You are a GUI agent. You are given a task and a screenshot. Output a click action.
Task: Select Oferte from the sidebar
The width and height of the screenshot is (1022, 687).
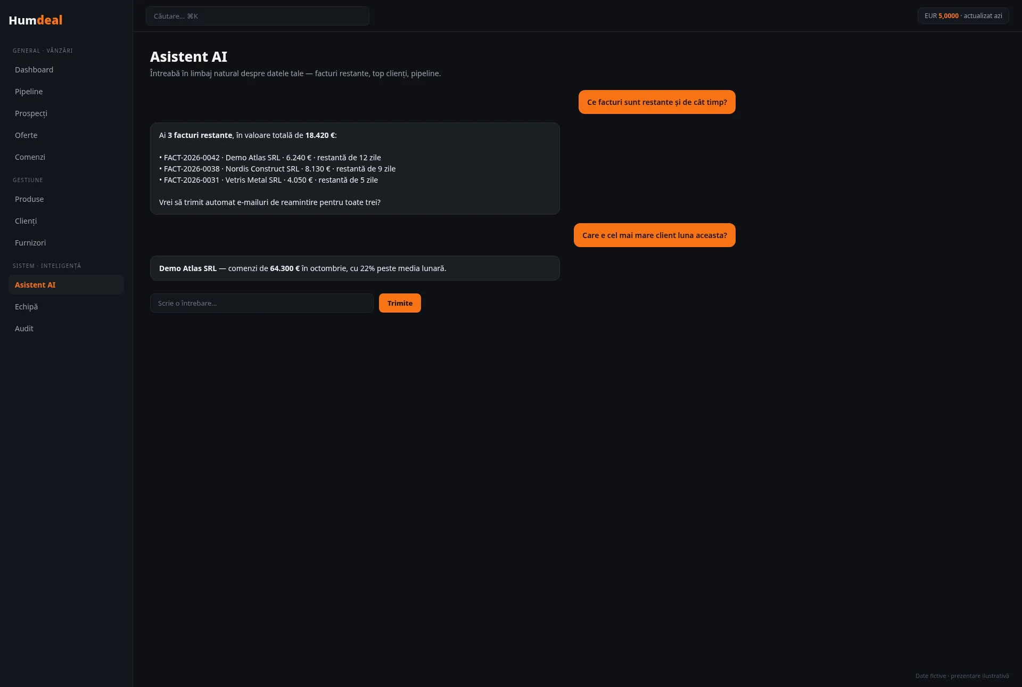(x=66, y=135)
